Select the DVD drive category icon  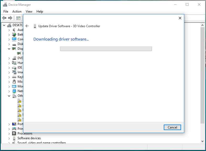14,58
